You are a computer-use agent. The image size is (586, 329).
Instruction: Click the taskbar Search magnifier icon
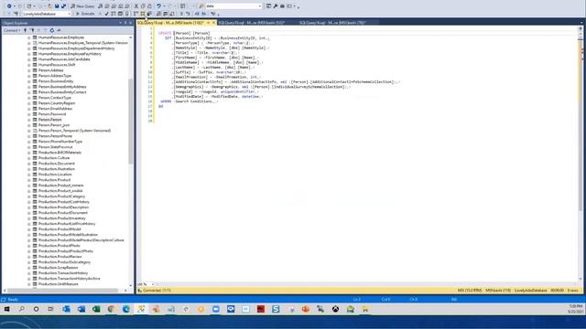[22, 309]
